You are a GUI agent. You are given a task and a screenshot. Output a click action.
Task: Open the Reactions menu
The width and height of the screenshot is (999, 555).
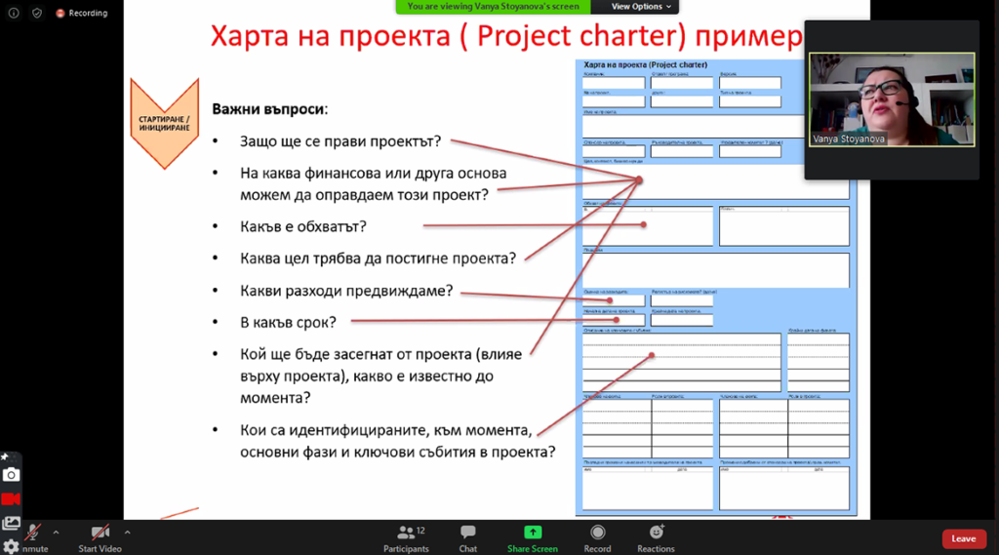coord(656,538)
